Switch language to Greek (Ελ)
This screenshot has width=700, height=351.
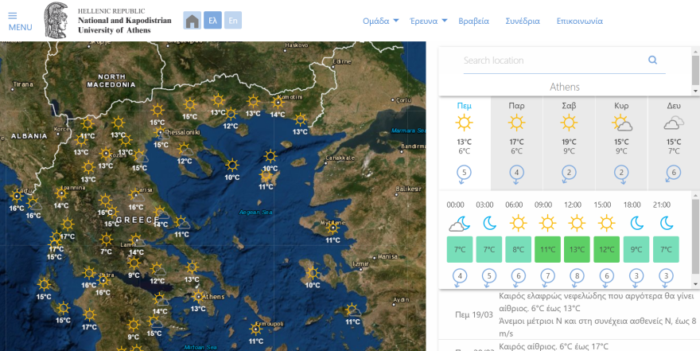pos(212,21)
